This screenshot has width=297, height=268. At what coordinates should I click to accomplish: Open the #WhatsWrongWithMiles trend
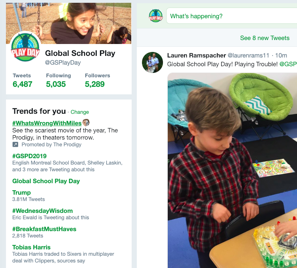[x=47, y=123]
